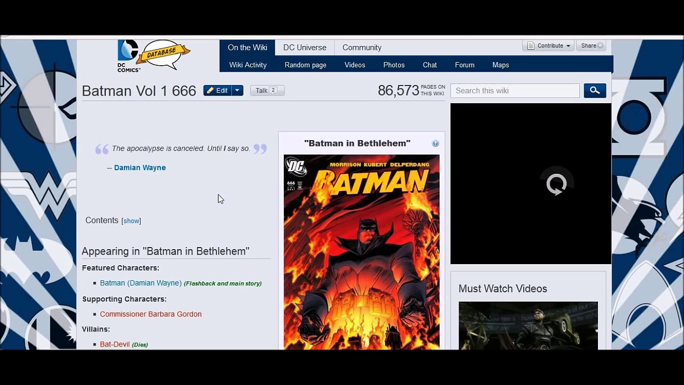Open the Talk page button
This screenshot has height=385, width=684.
tap(267, 90)
